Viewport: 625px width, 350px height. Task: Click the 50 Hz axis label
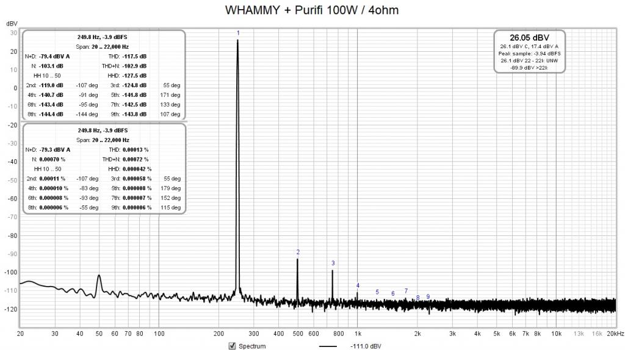point(99,334)
